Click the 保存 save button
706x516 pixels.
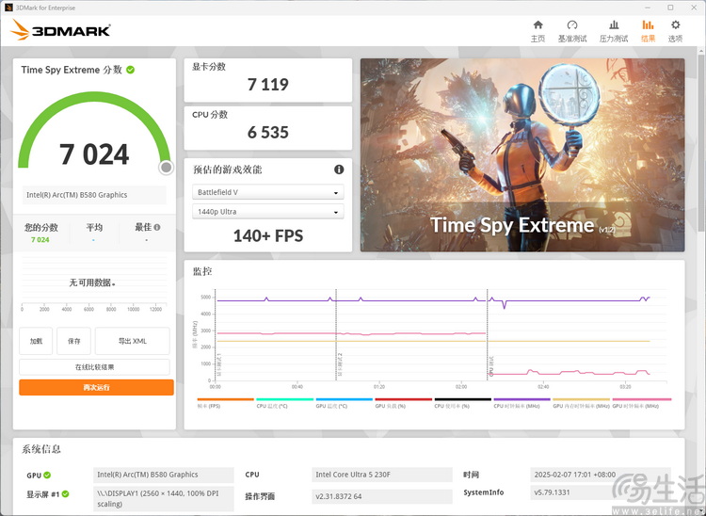point(73,341)
